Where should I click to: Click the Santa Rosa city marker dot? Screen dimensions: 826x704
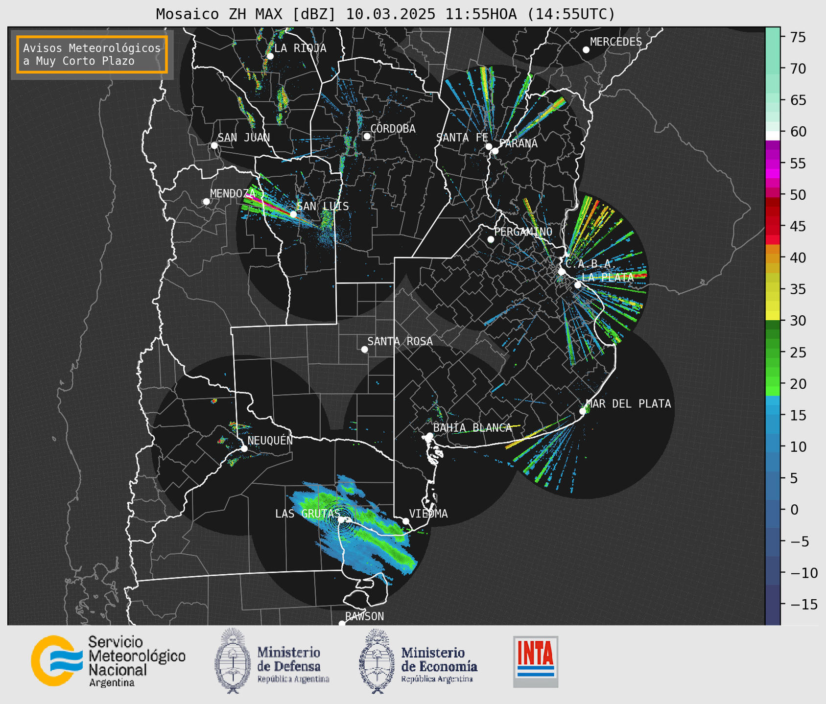(x=364, y=349)
